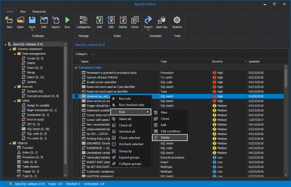The image size is (291, 187).
Task: Check the 'Reserved word used as Type identifier' checkbox
Action: pyautogui.click(x=76, y=87)
